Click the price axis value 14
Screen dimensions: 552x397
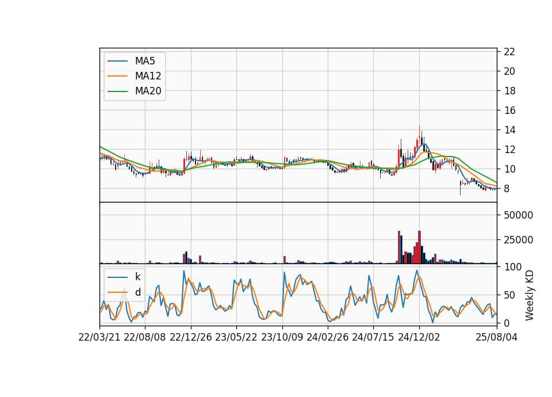509,130
